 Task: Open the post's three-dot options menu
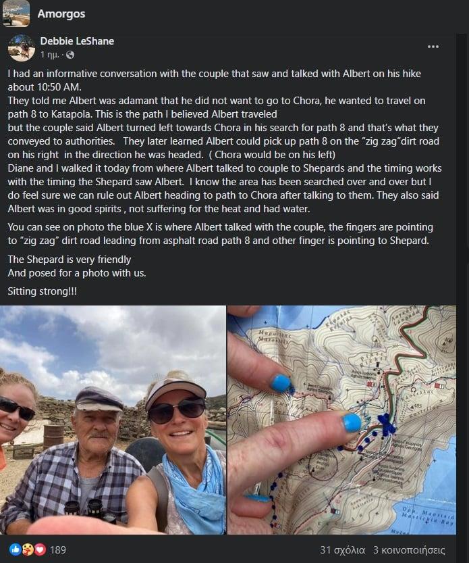(433, 47)
